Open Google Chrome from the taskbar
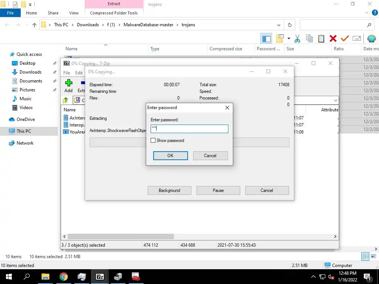 (x=63, y=277)
